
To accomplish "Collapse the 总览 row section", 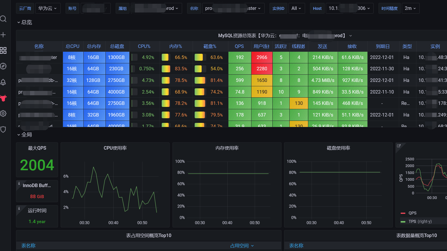I will click(x=24, y=22).
